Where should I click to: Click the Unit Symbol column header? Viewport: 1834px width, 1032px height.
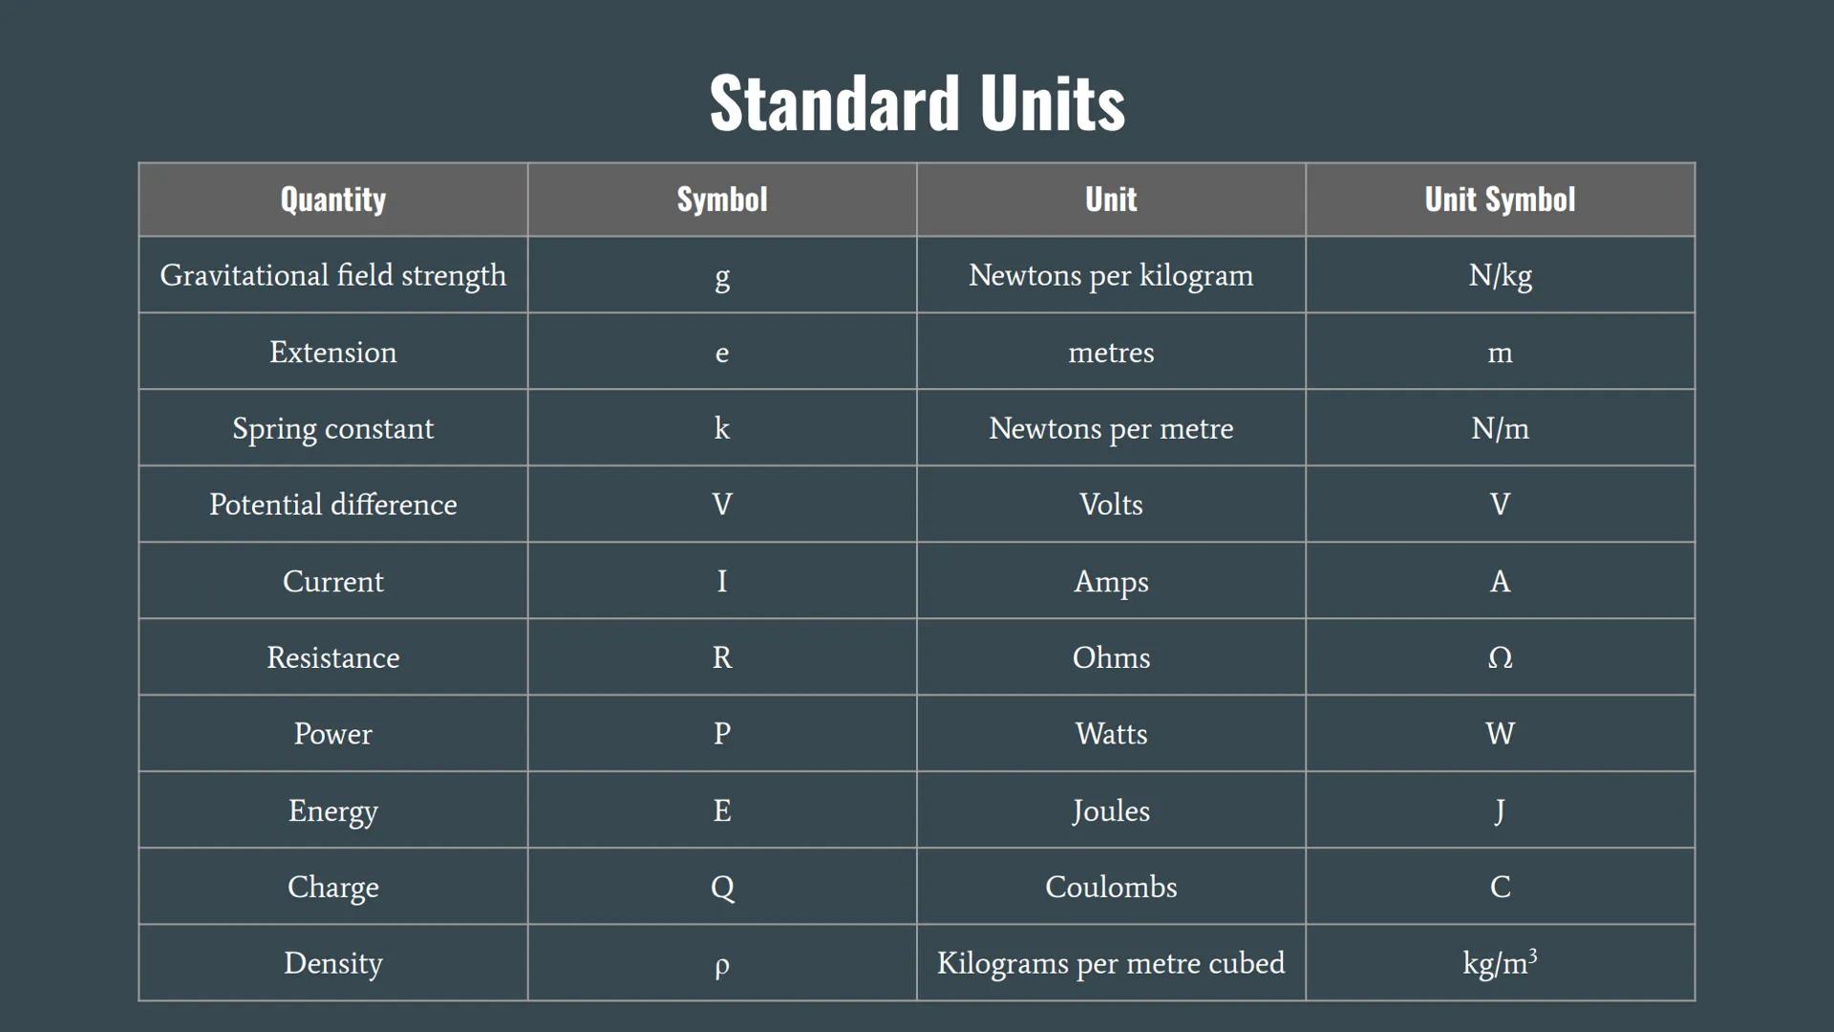1500,199
